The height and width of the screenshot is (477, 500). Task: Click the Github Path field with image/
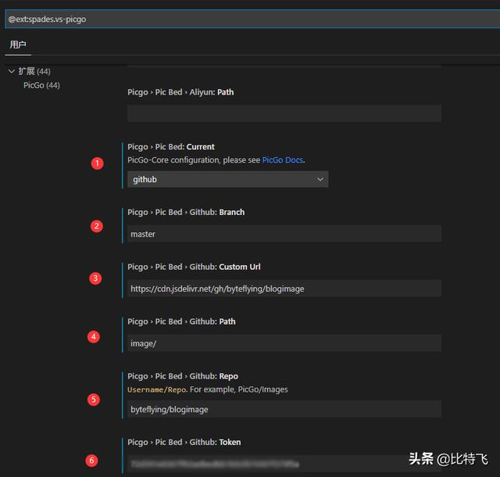click(x=284, y=343)
